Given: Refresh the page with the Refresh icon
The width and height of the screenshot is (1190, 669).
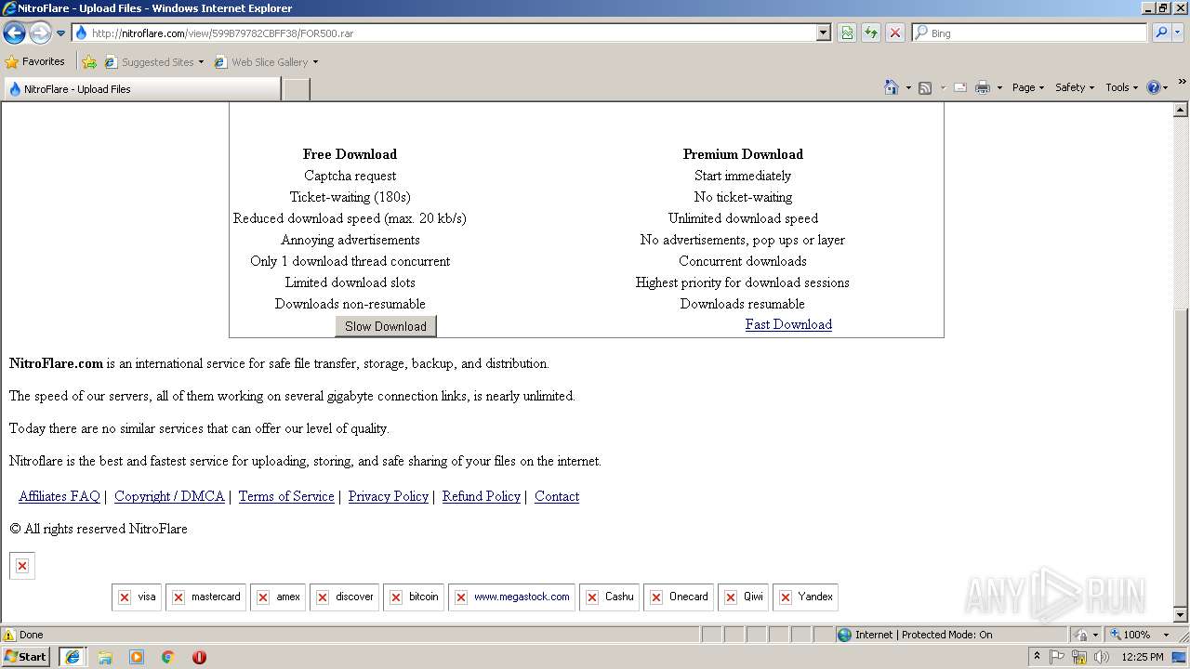Looking at the screenshot, I should tap(871, 33).
